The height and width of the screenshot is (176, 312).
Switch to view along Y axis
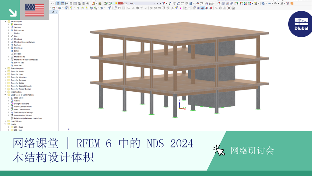tap(241, 3)
